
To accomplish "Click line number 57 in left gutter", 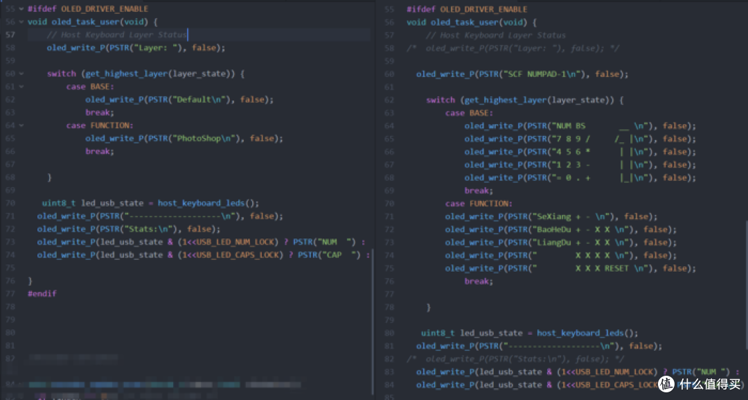I will (10, 35).
